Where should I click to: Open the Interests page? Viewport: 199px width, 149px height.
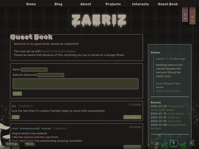(x=140, y=4)
